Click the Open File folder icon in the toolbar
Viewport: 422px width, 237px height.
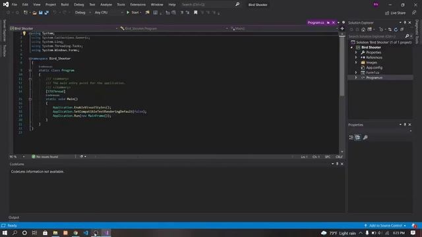tap(34, 13)
